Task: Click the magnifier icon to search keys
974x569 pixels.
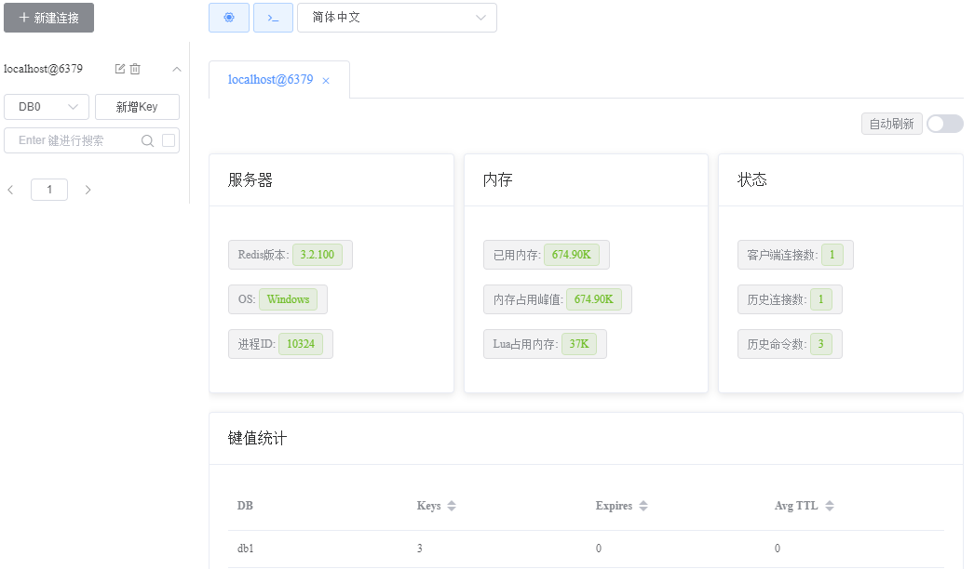Action: tap(147, 139)
